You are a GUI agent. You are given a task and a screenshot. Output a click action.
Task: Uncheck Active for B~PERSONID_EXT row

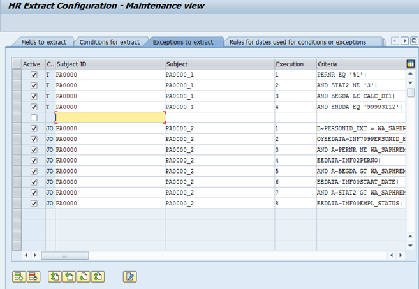[34, 128]
